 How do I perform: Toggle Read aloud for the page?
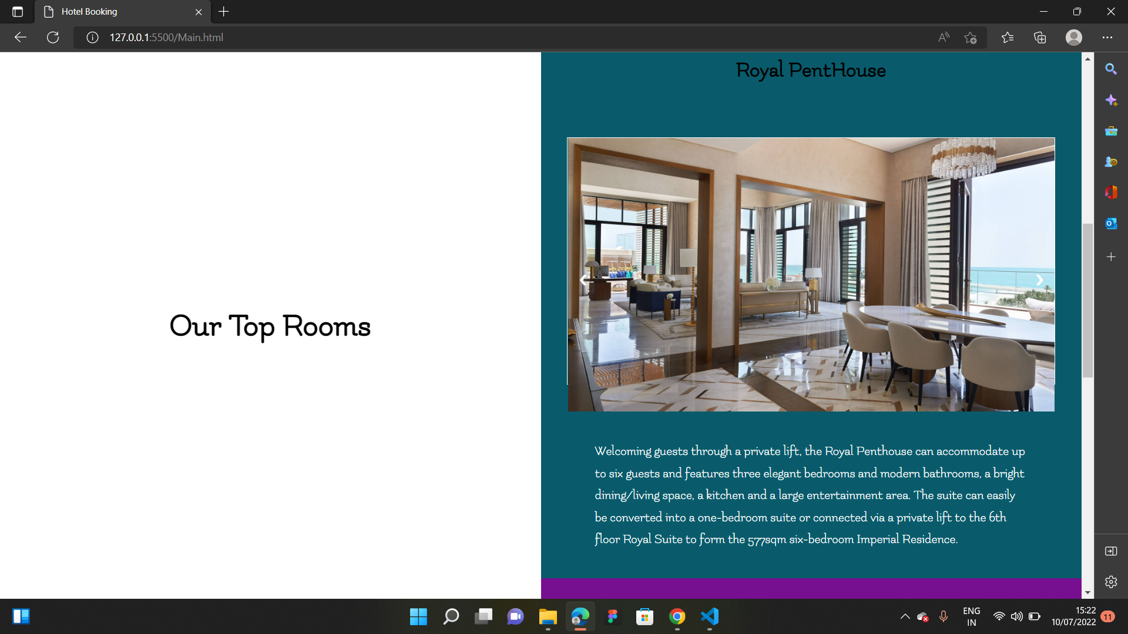(944, 37)
